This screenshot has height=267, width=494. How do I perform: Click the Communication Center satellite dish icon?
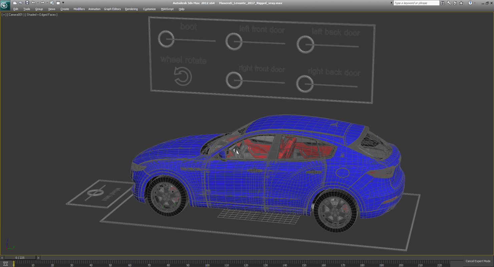455,3
